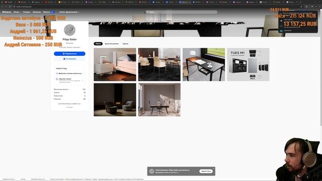The height and width of the screenshot is (181, 322).
Task: Open the home office with wardrobe project
Action: point(159,100)
